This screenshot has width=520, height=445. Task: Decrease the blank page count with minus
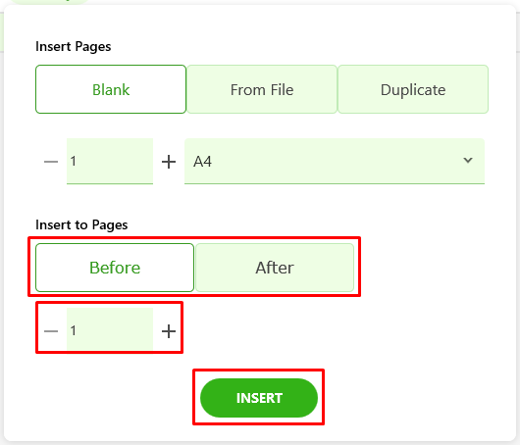click(51, 162)
